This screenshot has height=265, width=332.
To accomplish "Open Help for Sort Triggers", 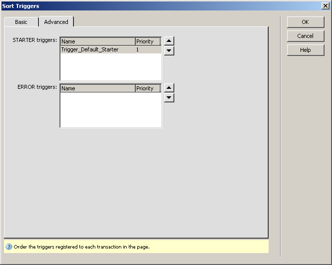I will [x=305, y=50].
